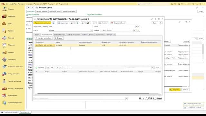The height and width of the screenshot is (116, 206).
Task: Switch to the Клиент tab
Action: coord(37,34)
